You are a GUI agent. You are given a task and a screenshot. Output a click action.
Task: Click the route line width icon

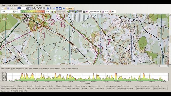point(68,12)
